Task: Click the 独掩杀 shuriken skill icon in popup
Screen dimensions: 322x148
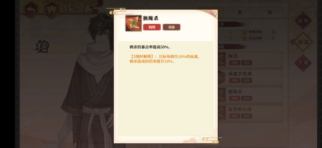Action: coord(134,23)
